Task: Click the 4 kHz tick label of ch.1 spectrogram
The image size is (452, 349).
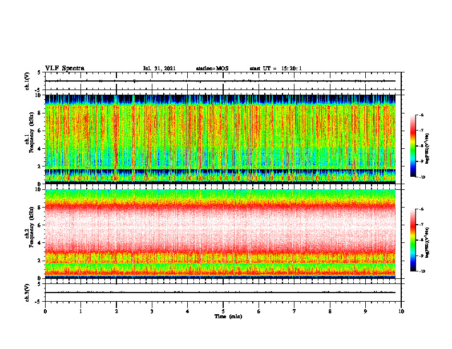Action: [x=39, y=149]
